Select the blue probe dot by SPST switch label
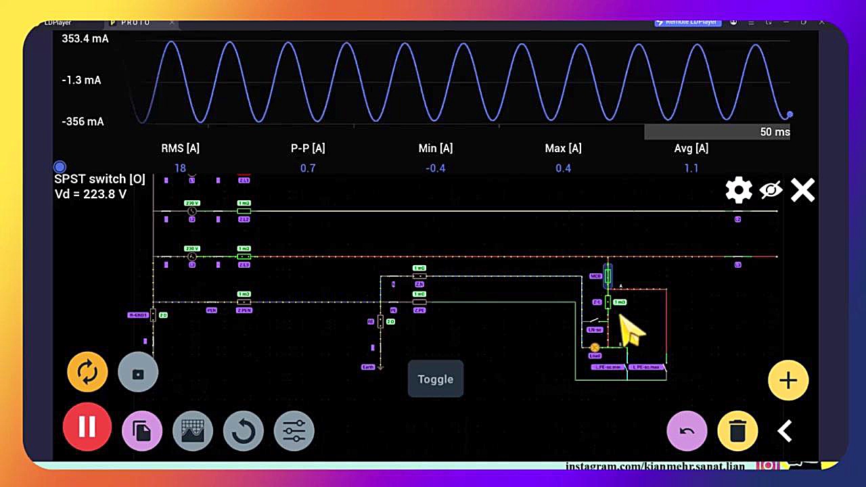Screen dimensions: 866x487 coord(60,166)
